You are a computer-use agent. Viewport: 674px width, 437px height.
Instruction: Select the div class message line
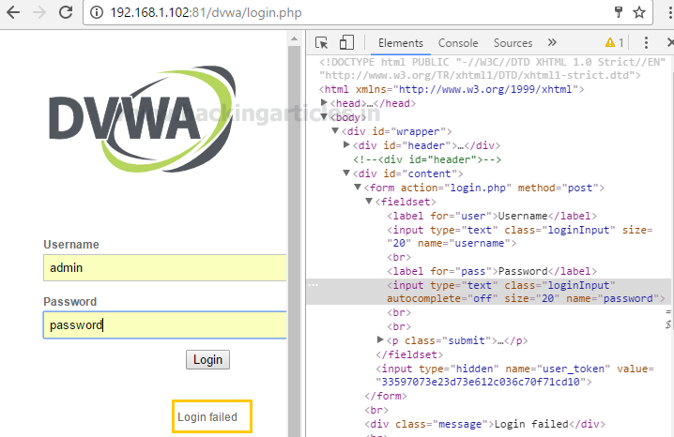[x=485, y=424]
